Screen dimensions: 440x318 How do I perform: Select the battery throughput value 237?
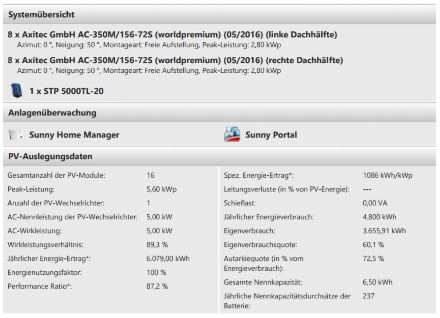[x=368, y=296]
